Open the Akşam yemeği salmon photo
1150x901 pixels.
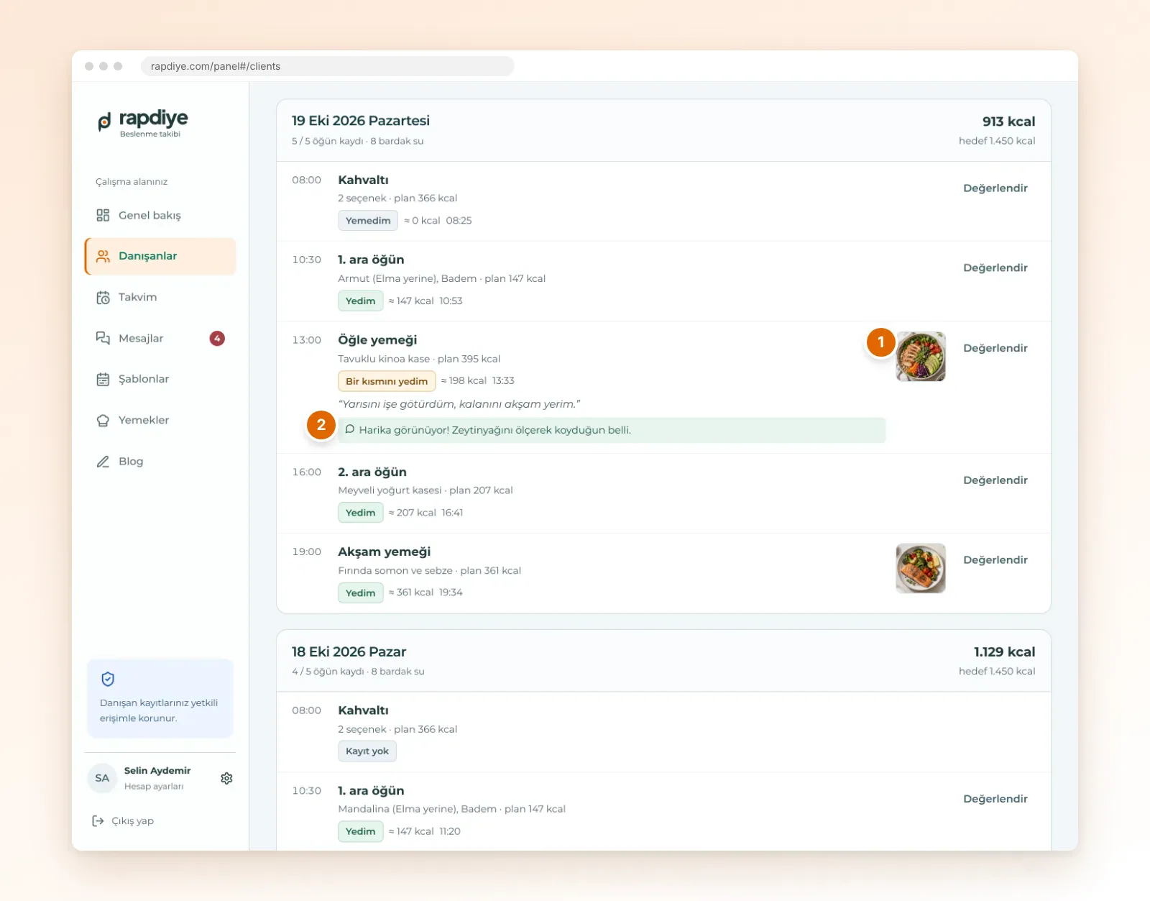coord(921,568)
